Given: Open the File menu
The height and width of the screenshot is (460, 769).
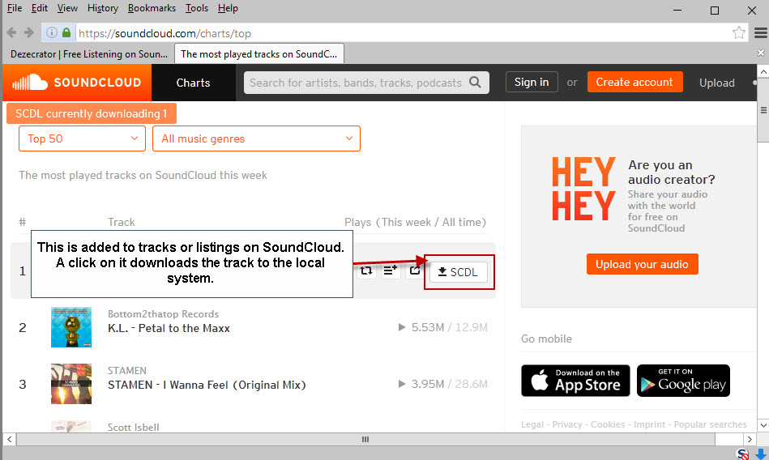Looking at the screenshot, I should click(x=15, y=8).
